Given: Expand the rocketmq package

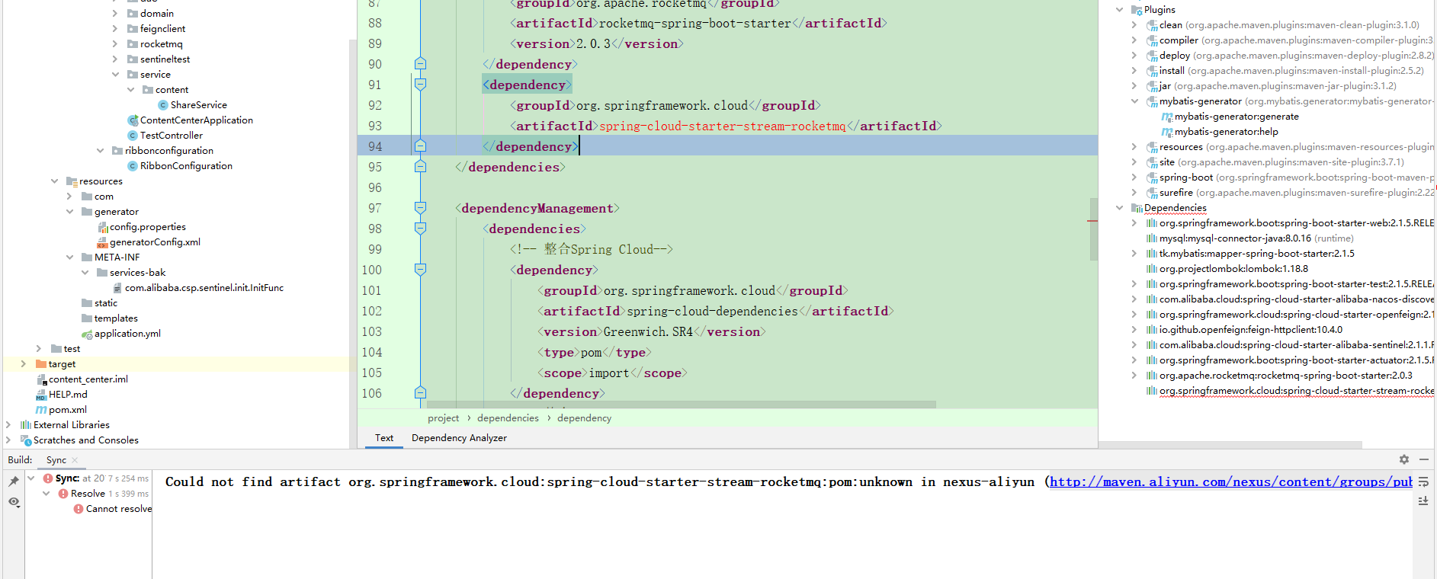Looking at the screenshot, I should (x=115, y=44).
